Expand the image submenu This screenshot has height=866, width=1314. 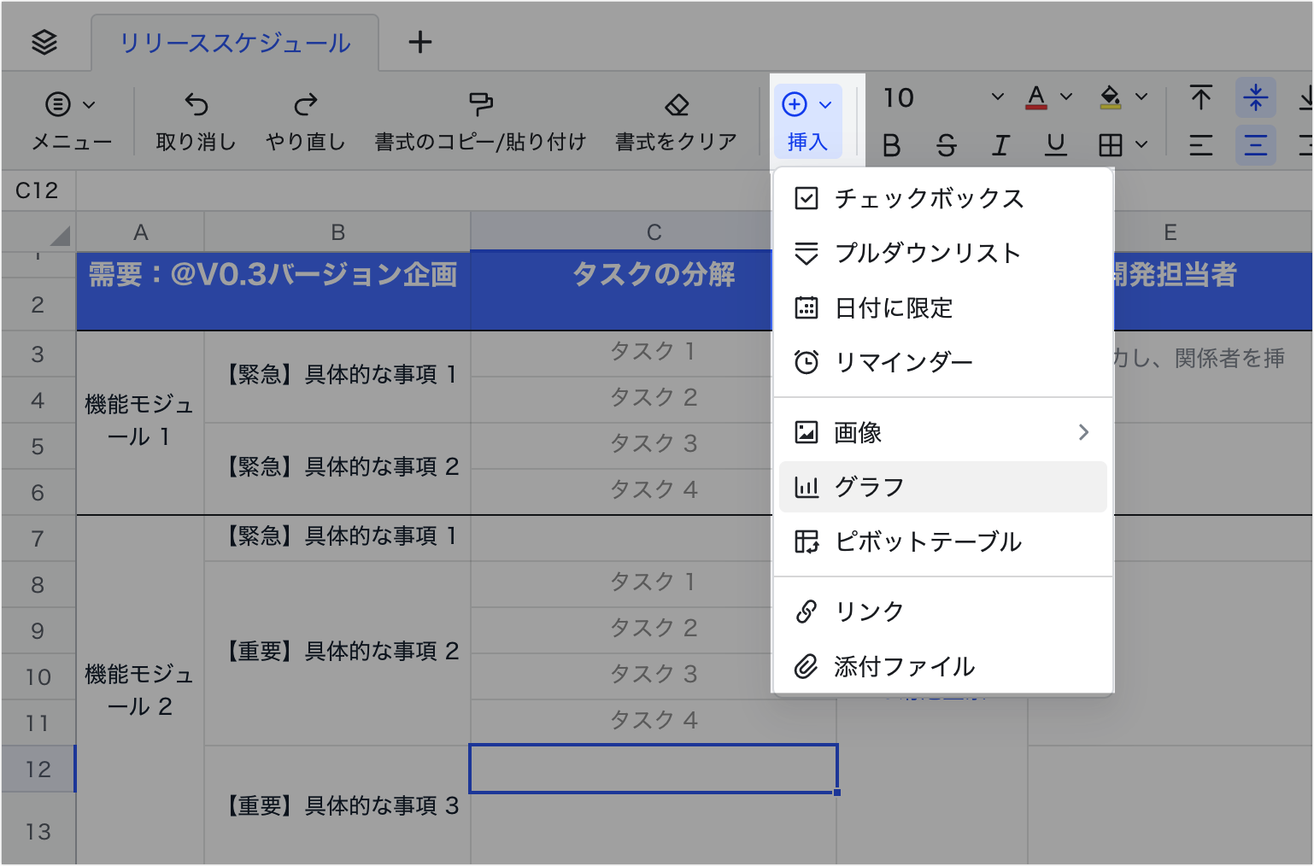pyautogui.click(x=1082, y=432)
